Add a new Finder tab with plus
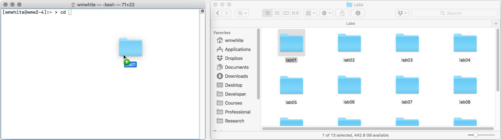Viewport: 501px width, 140px height. coord(496,23)
